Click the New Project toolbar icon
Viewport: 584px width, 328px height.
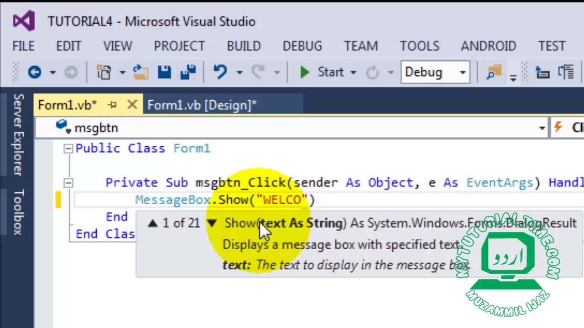pyautogui.click(x=104, y=72)
